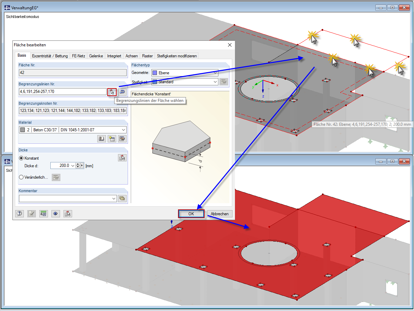Edit the material via the edit-material icon
Viewport: 414px width, 311px height.
click(x=122, y=138)
